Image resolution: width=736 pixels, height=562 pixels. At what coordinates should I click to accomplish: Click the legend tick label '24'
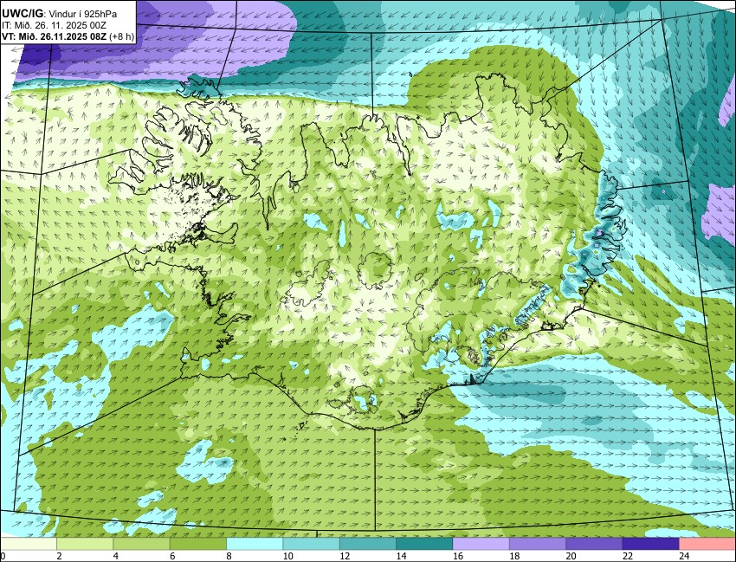point(684,556)
